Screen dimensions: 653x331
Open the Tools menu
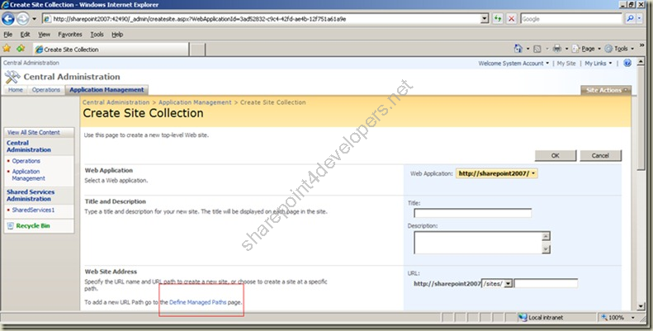97,35
